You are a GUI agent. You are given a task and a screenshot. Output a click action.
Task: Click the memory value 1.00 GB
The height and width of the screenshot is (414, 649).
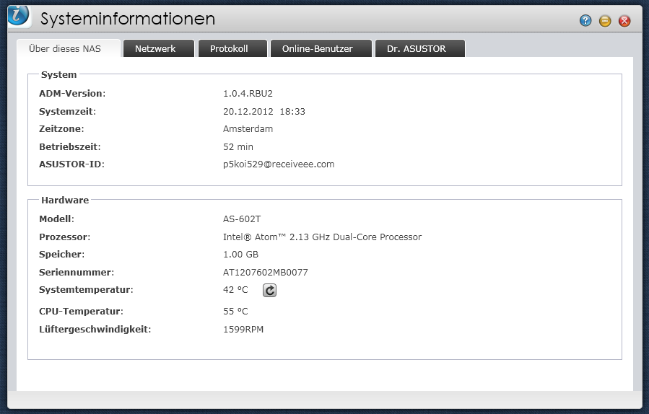coord(240,255)
